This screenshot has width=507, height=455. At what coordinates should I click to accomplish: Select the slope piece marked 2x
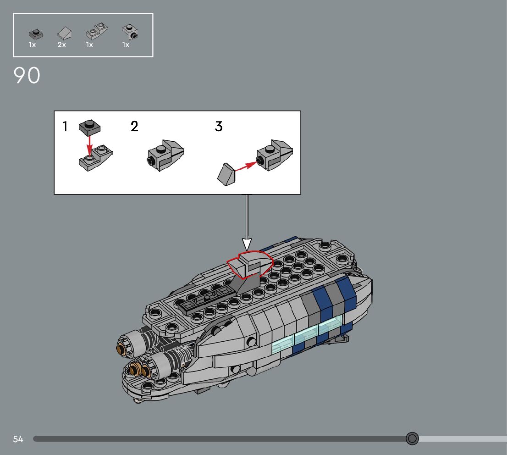point(64,33)
